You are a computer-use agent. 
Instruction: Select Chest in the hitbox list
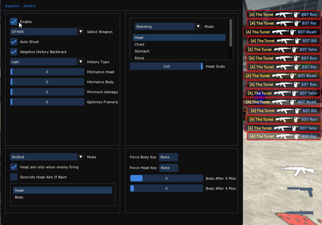pyautogui.click(x=179, y=44)
